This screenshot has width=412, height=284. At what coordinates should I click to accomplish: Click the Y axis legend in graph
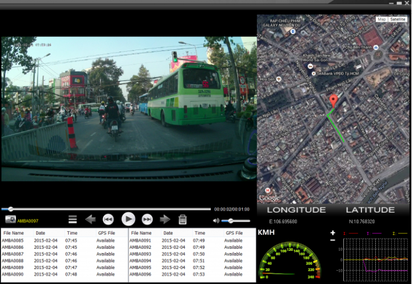point(374,233)
